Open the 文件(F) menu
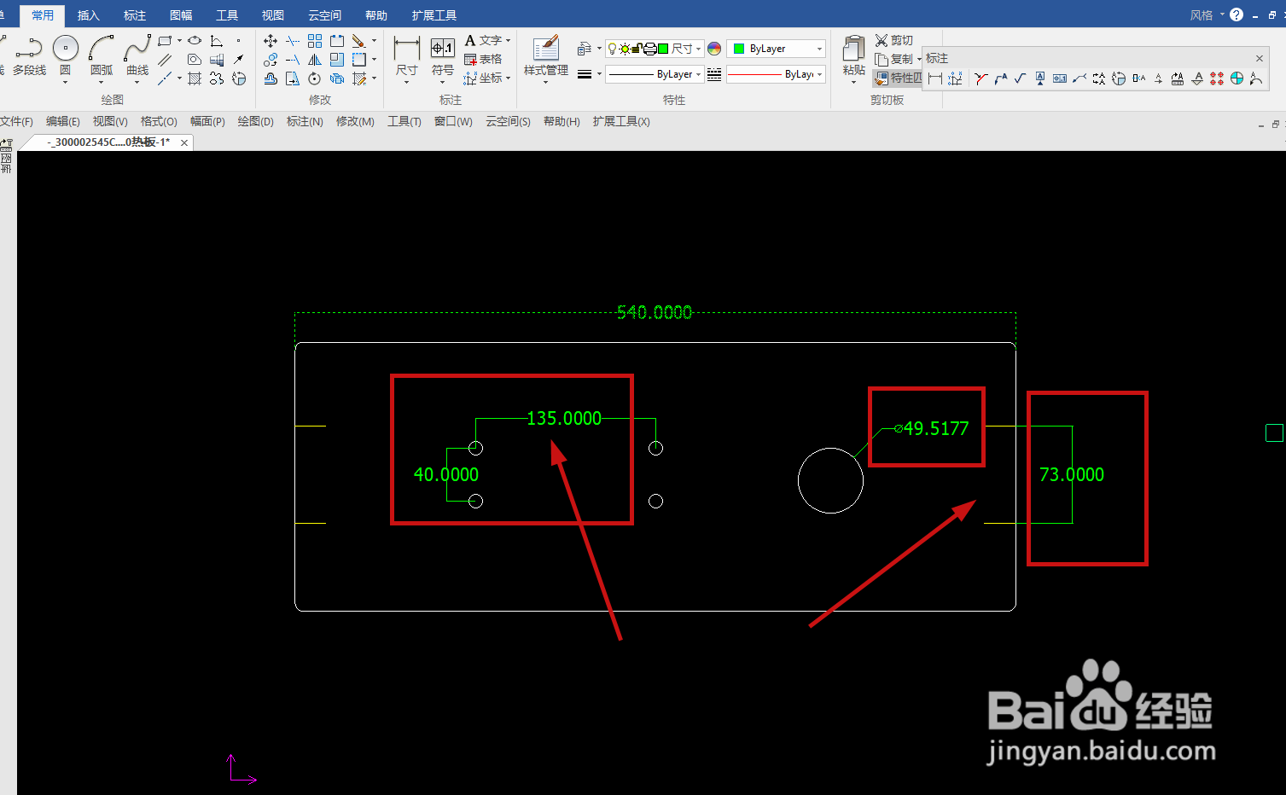The width and height of the screenshot is (1286, 795). coord(16,121)
